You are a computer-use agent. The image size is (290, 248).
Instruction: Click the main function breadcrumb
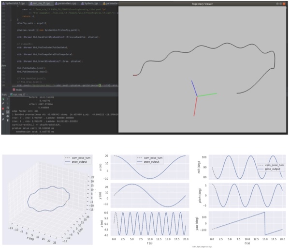pos(17,90)
